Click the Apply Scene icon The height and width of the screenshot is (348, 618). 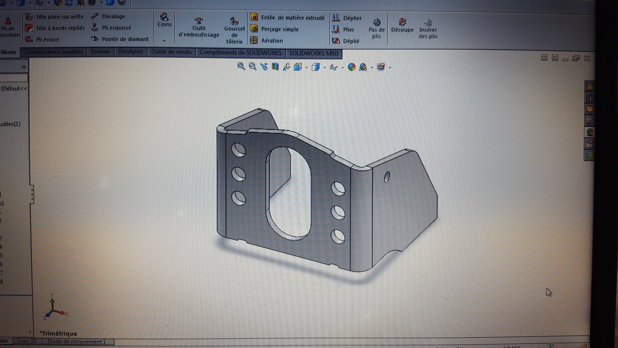(x=363, y=67)
